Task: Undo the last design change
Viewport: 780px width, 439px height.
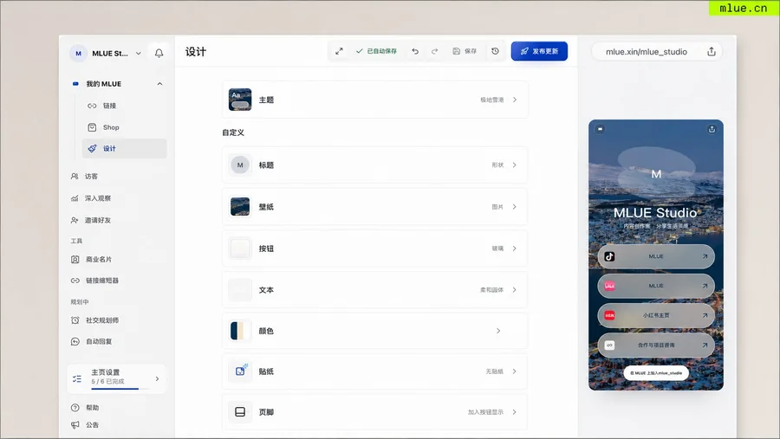Action: click(415, 51)
